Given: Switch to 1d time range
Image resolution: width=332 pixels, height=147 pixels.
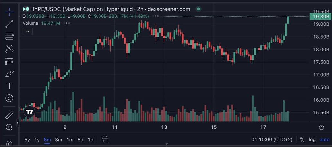Looking at the screenshot, I should pyautogui.click(x=91, y=140).
